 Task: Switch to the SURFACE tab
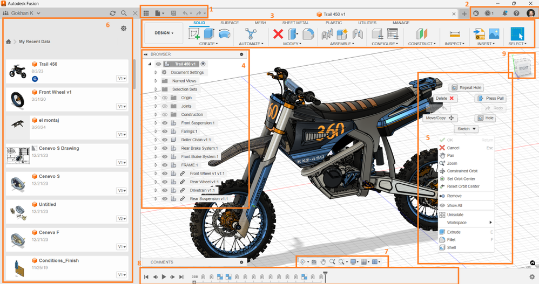(230, 23)
